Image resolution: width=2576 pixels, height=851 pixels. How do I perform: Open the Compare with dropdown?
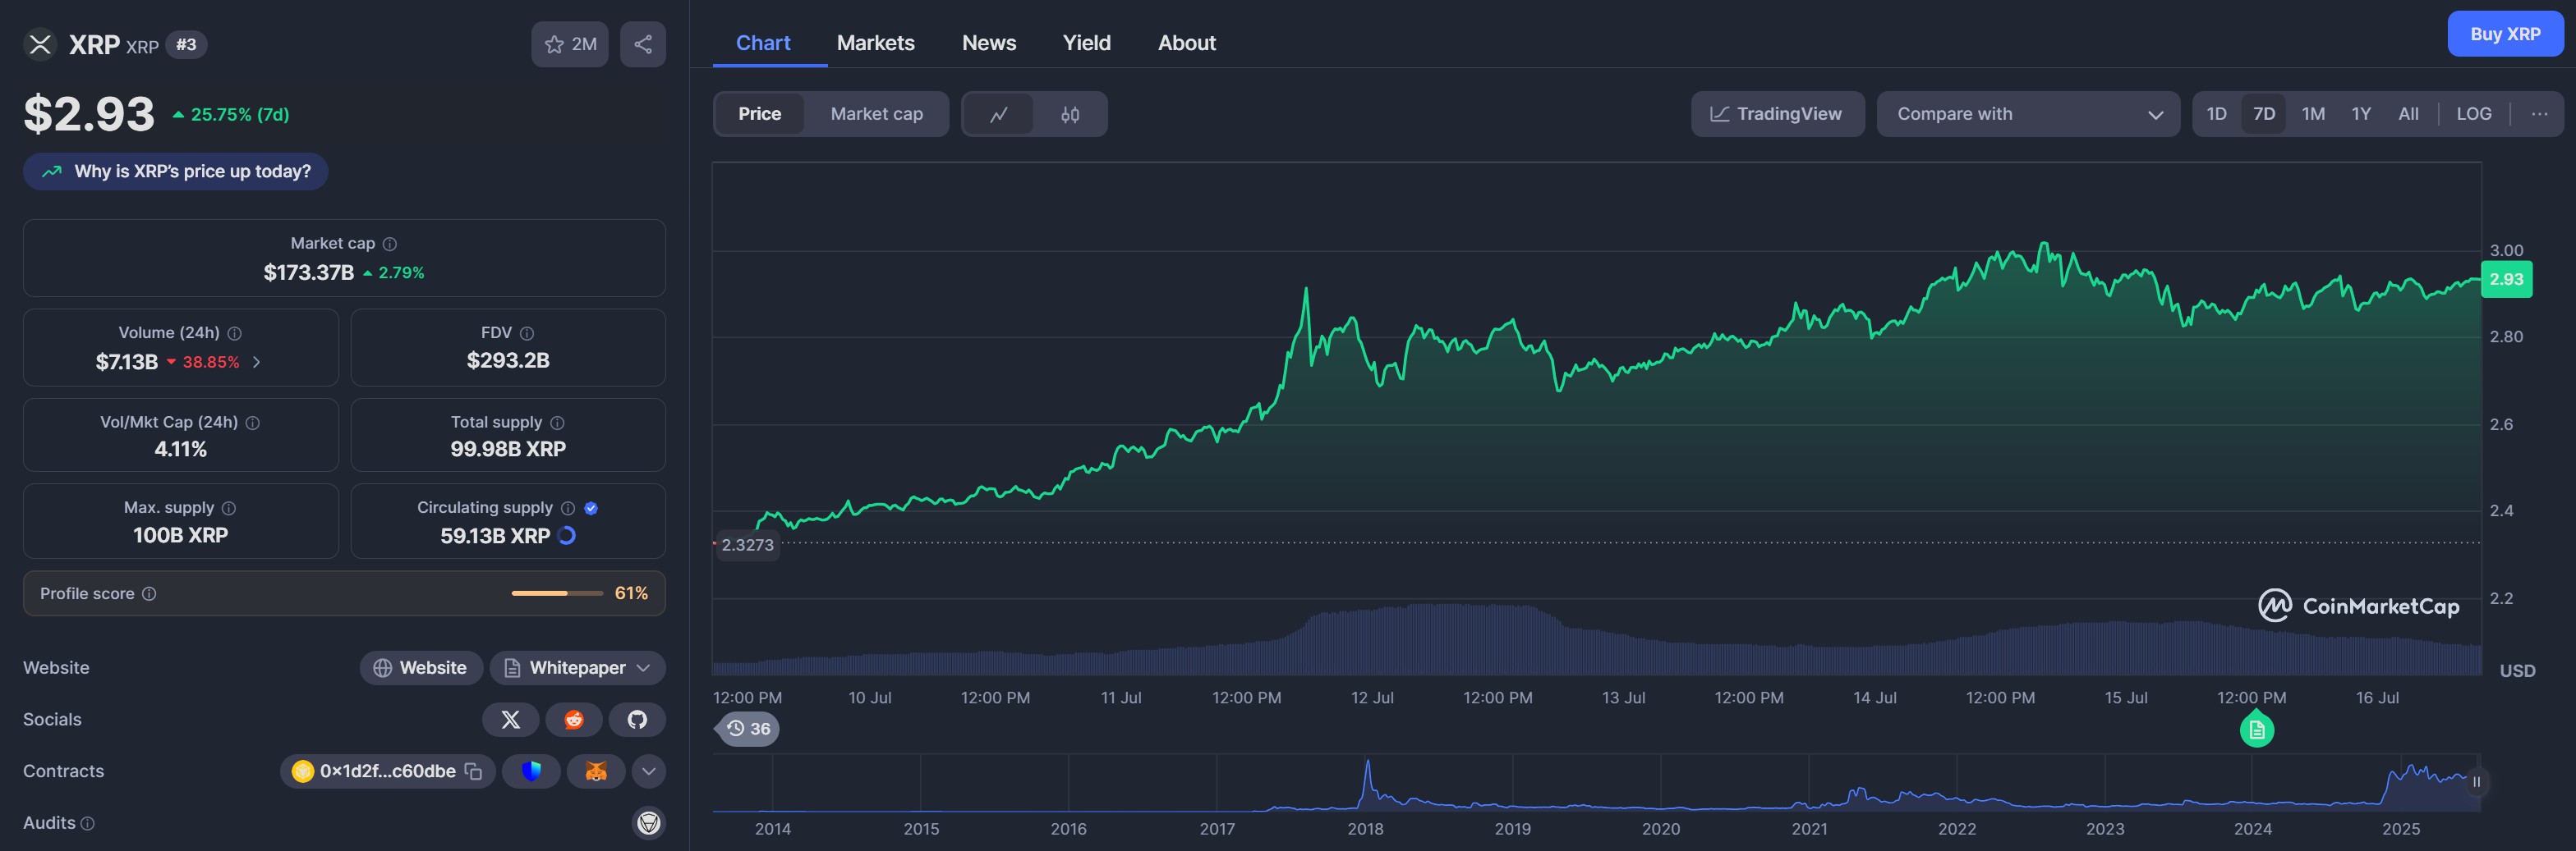pos(2028,114)
